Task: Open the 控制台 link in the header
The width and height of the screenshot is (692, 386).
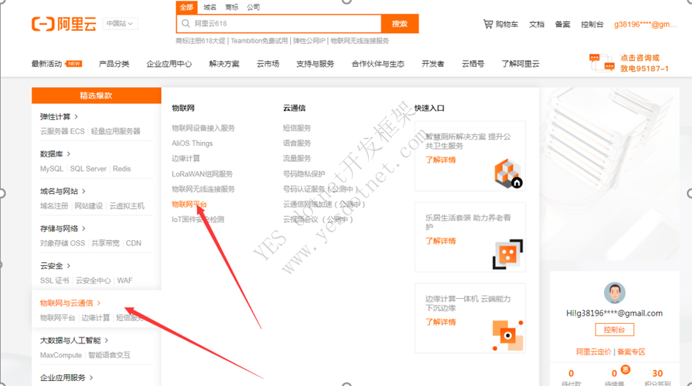Action: pos(592,24)
